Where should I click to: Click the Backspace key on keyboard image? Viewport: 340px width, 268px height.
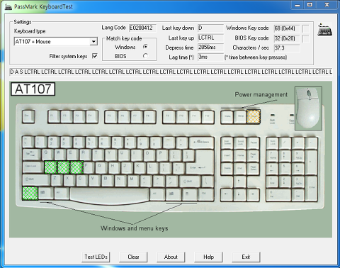pyautogui.click(x=202, y=143)
